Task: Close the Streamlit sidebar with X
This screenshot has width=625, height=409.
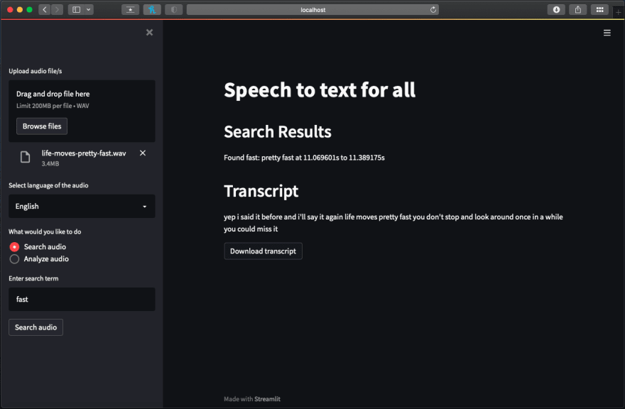Action: coord(149,32)
